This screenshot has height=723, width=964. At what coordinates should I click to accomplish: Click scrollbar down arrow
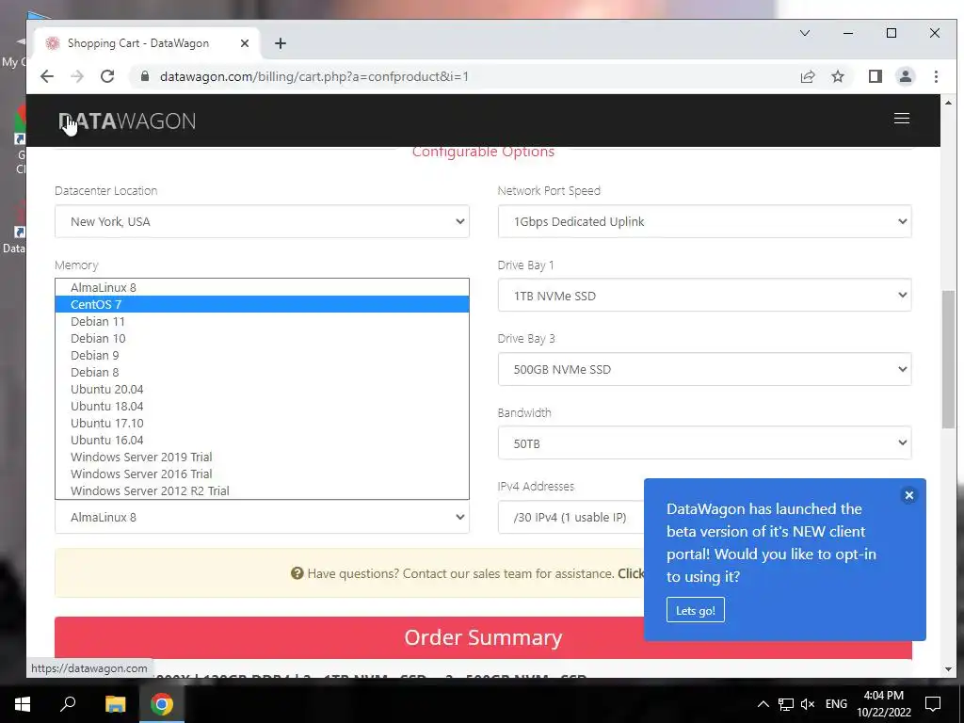click(x=948, y=669)
